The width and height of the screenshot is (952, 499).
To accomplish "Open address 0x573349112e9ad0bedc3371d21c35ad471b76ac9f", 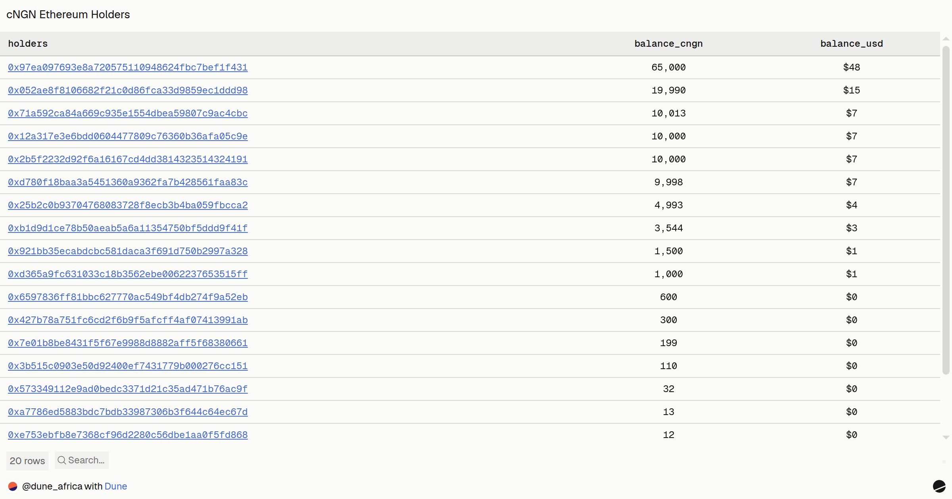I will (x=128, y=389).
